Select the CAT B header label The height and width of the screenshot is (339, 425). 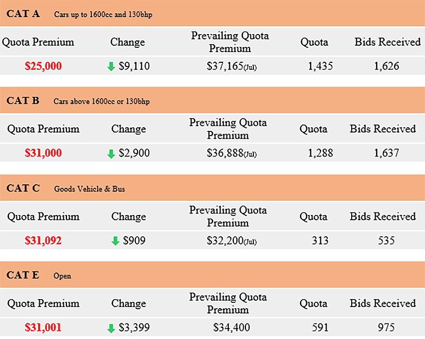tap(23, 100)
